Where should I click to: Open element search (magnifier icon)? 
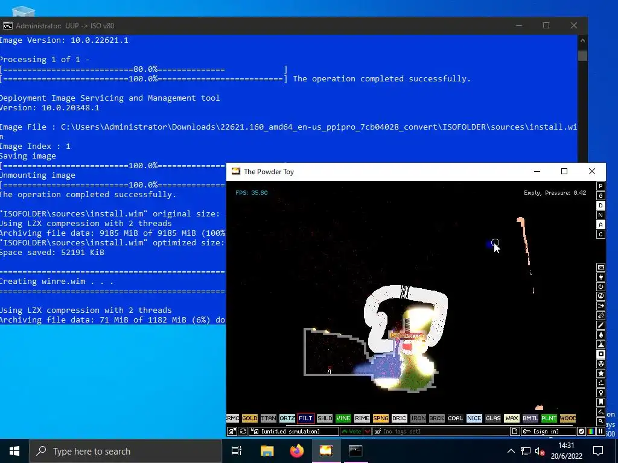(600, 421)
